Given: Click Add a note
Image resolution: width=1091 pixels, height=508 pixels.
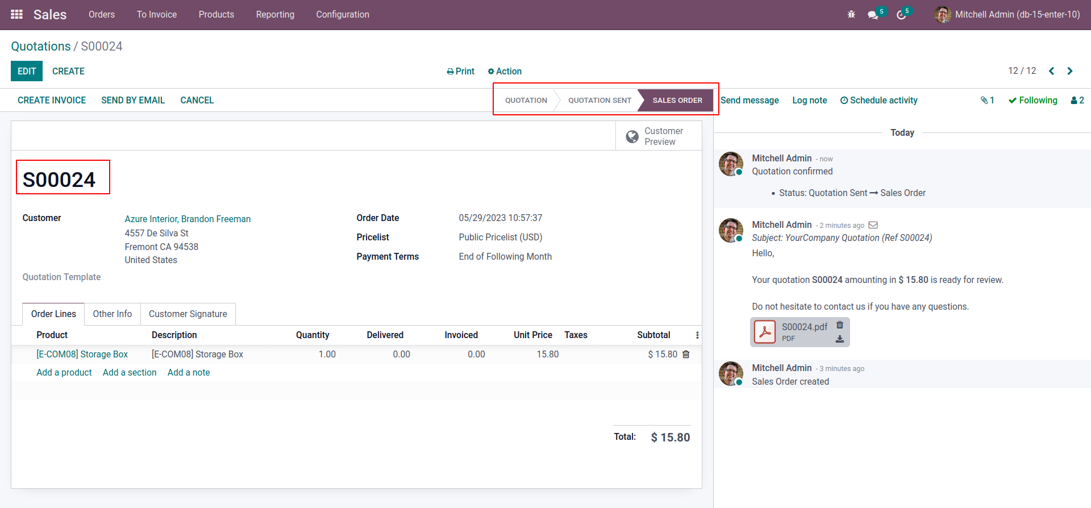Looking at the screenshot, I should (189, 373).
